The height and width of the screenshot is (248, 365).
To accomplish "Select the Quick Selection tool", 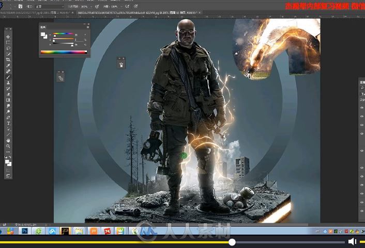I will pos(8,54).
